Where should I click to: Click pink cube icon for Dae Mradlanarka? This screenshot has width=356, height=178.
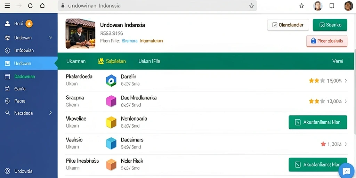111,101
